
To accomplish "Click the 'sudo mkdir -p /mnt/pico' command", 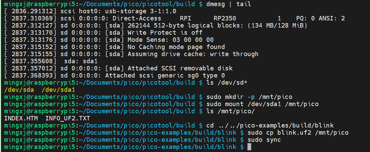I will 249,97.
